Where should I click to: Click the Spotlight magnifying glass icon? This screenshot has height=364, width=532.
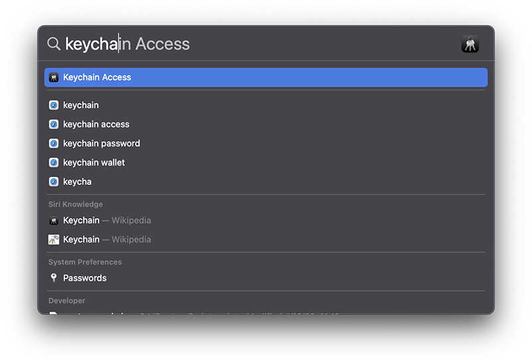[x=54, y=44]
